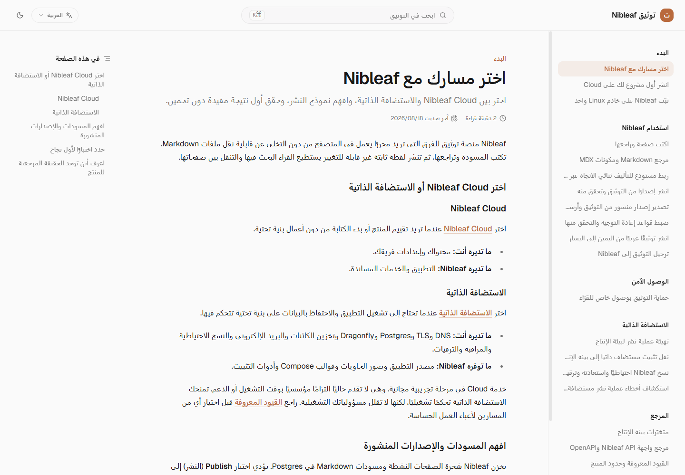Image resolution: width=685 pixels, height=475 pixels.
Task: Jump to TOC entry اعرف أين توجد الحقيقة المرجعية للمنتج
Action: [x=61, y=168]
